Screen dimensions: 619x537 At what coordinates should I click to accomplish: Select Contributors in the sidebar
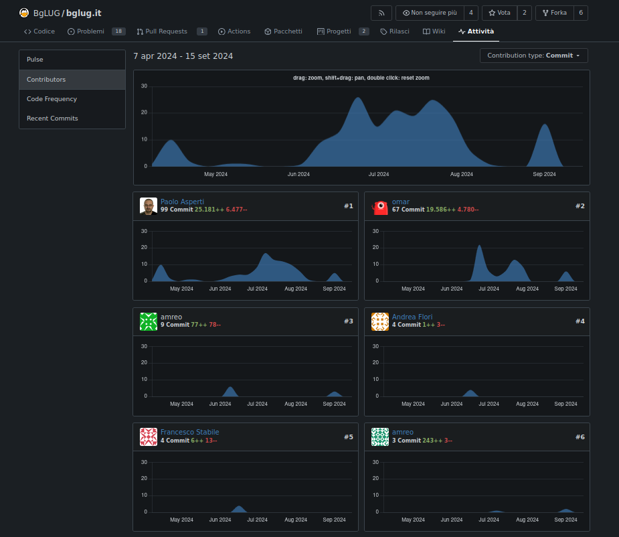pos(72,80)
